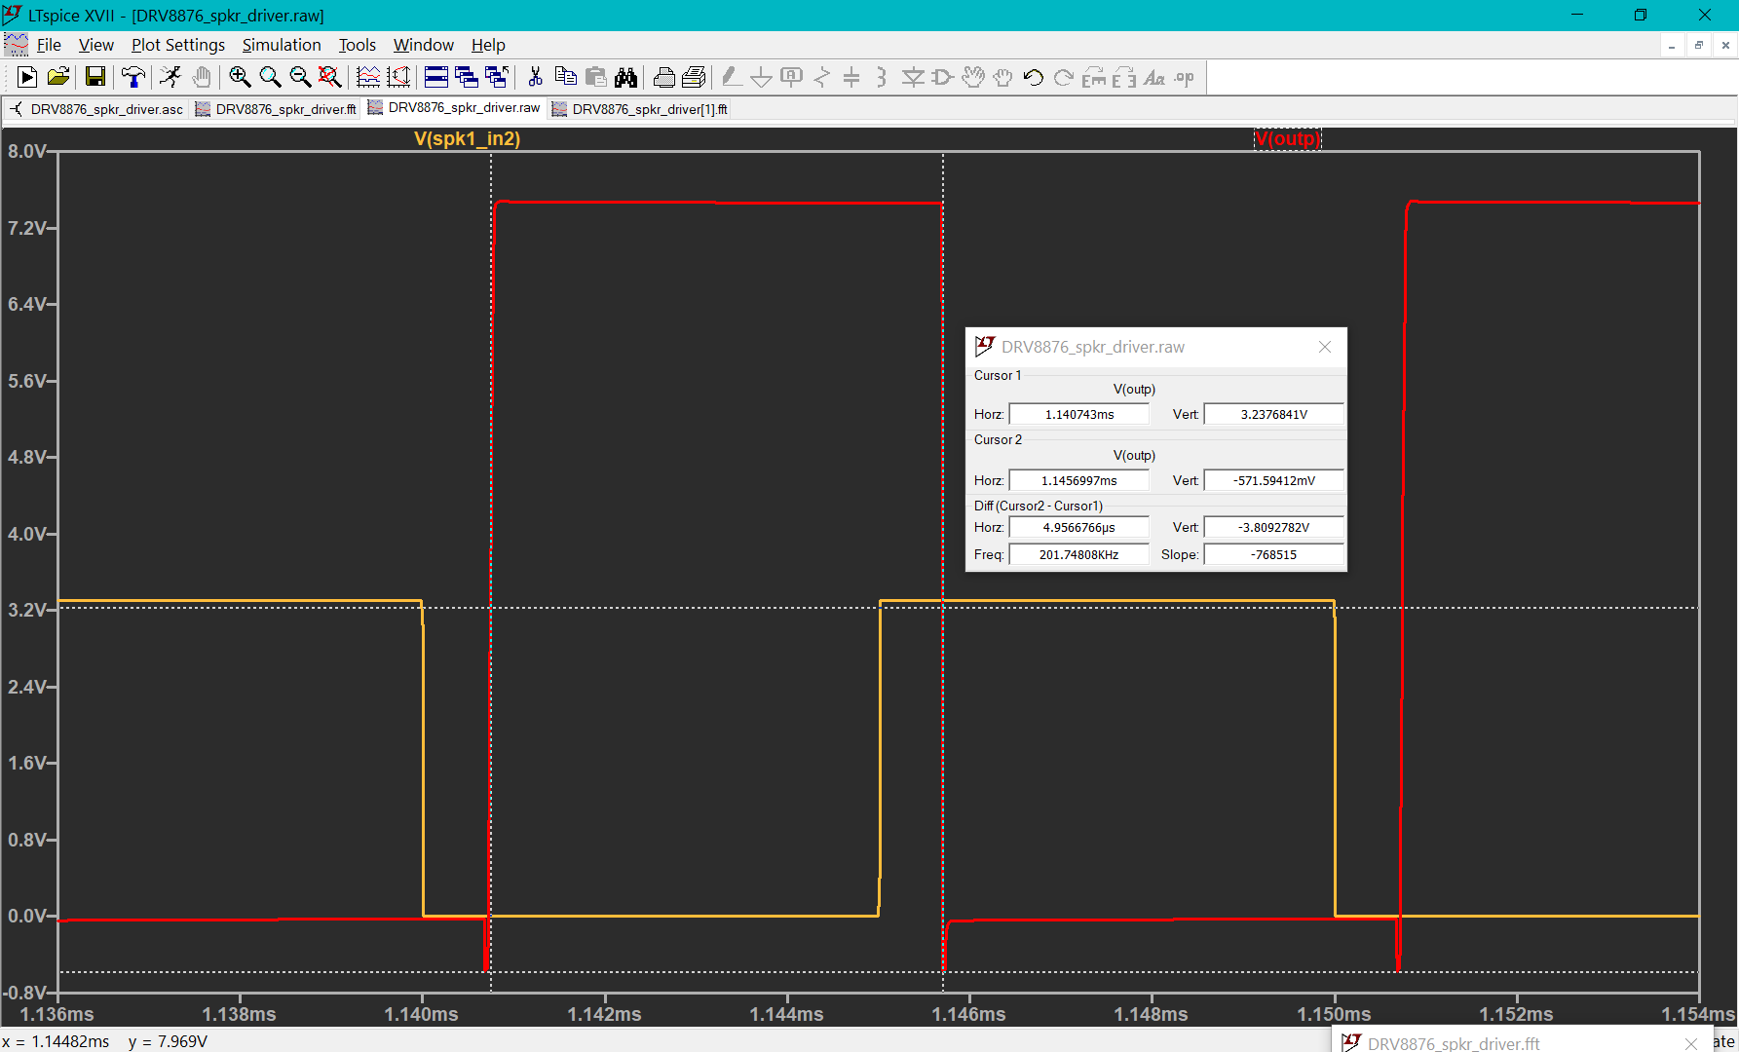Open the Window menu
The image size is (1739, 1052).
click(x=423, y=45)
